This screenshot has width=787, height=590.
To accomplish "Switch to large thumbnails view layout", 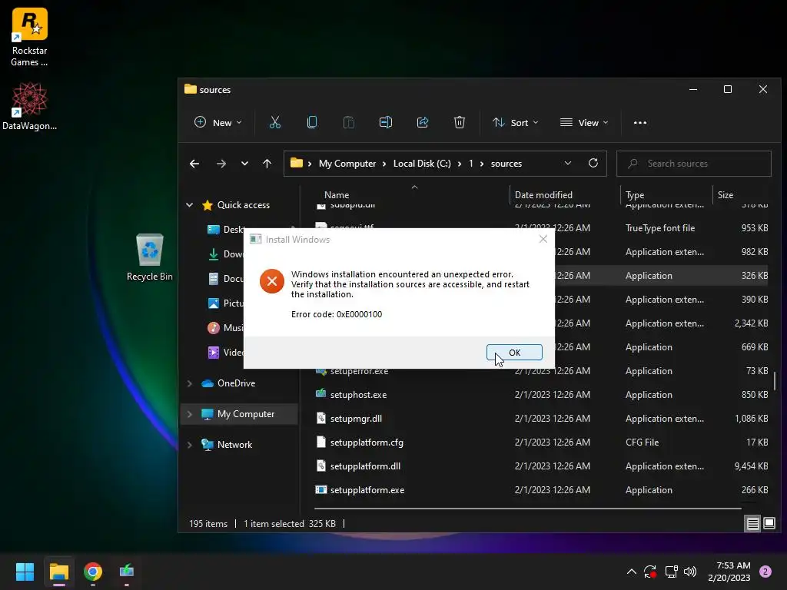I will coord(769,524).
